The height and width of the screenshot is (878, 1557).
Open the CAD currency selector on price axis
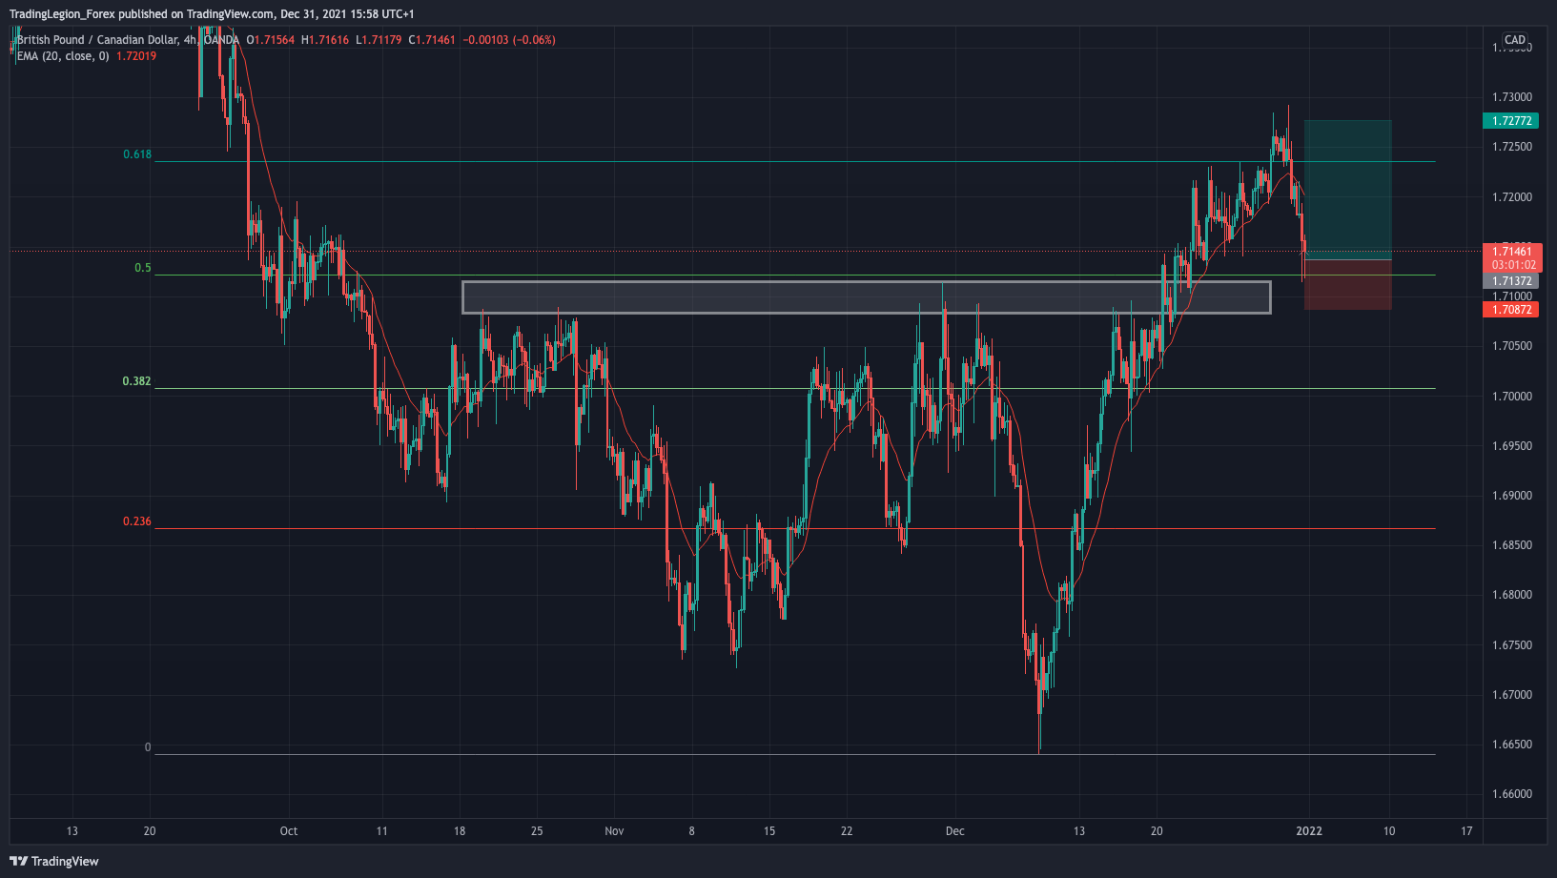[1515, 40]
